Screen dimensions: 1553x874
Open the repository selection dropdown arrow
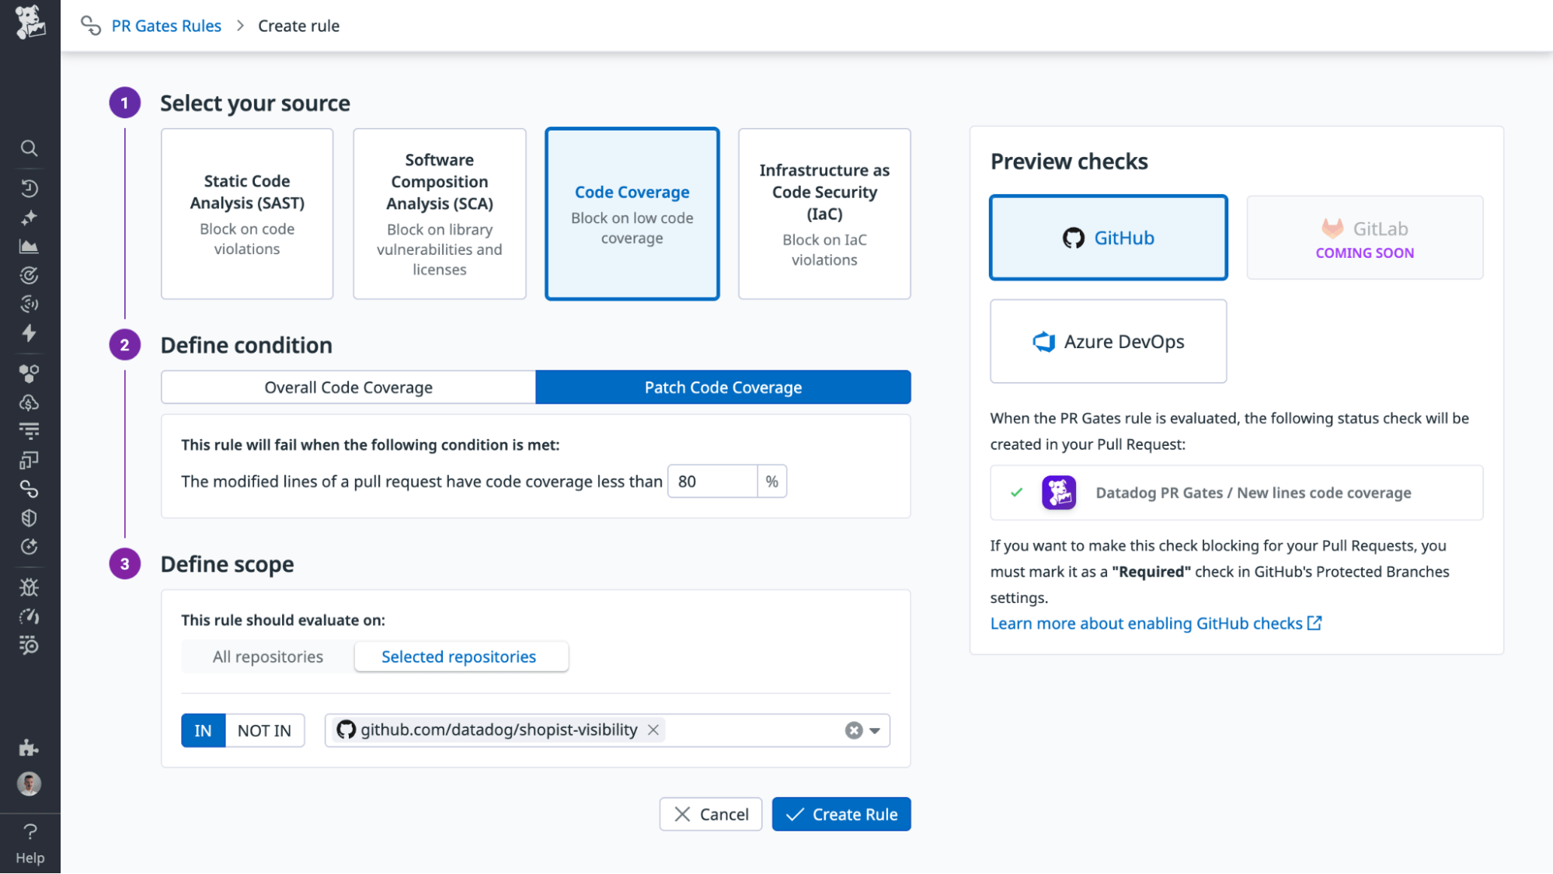[875, 730]
